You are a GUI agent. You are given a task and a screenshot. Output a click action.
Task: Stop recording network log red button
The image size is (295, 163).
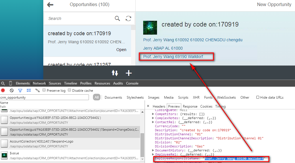3,90
